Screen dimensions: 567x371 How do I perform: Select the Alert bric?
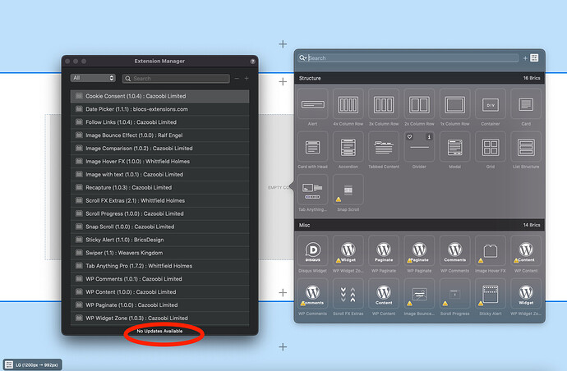pyautogui.click(x=314, y=106)
